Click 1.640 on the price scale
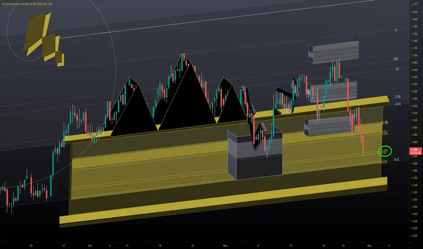The image size is (423, 249). 414,77
